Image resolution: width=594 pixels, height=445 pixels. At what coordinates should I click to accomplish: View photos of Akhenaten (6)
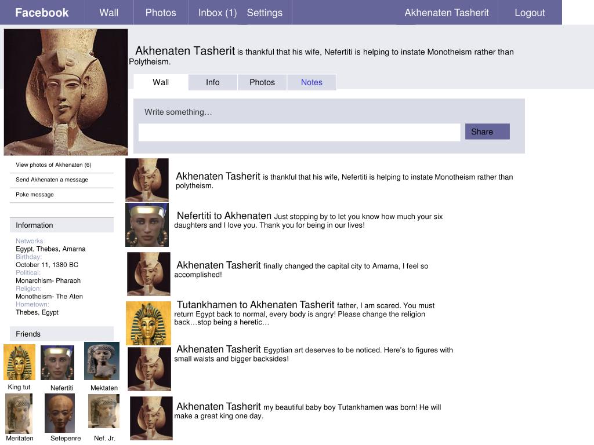coord(53,165)
